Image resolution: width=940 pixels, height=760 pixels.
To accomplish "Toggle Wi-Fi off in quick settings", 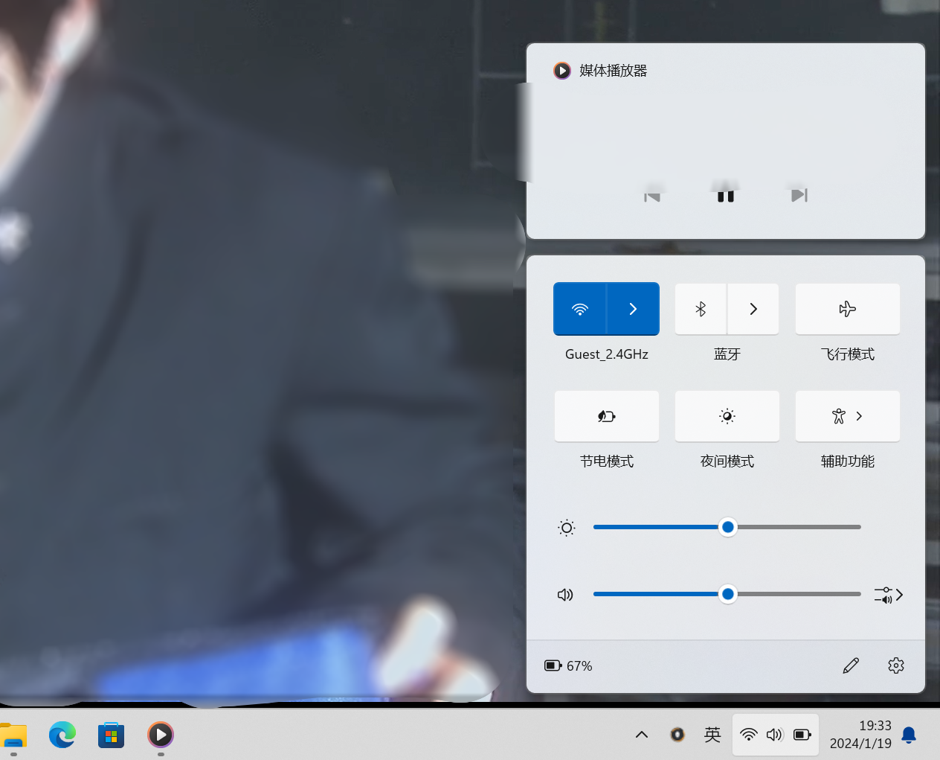I will [580, 309].
